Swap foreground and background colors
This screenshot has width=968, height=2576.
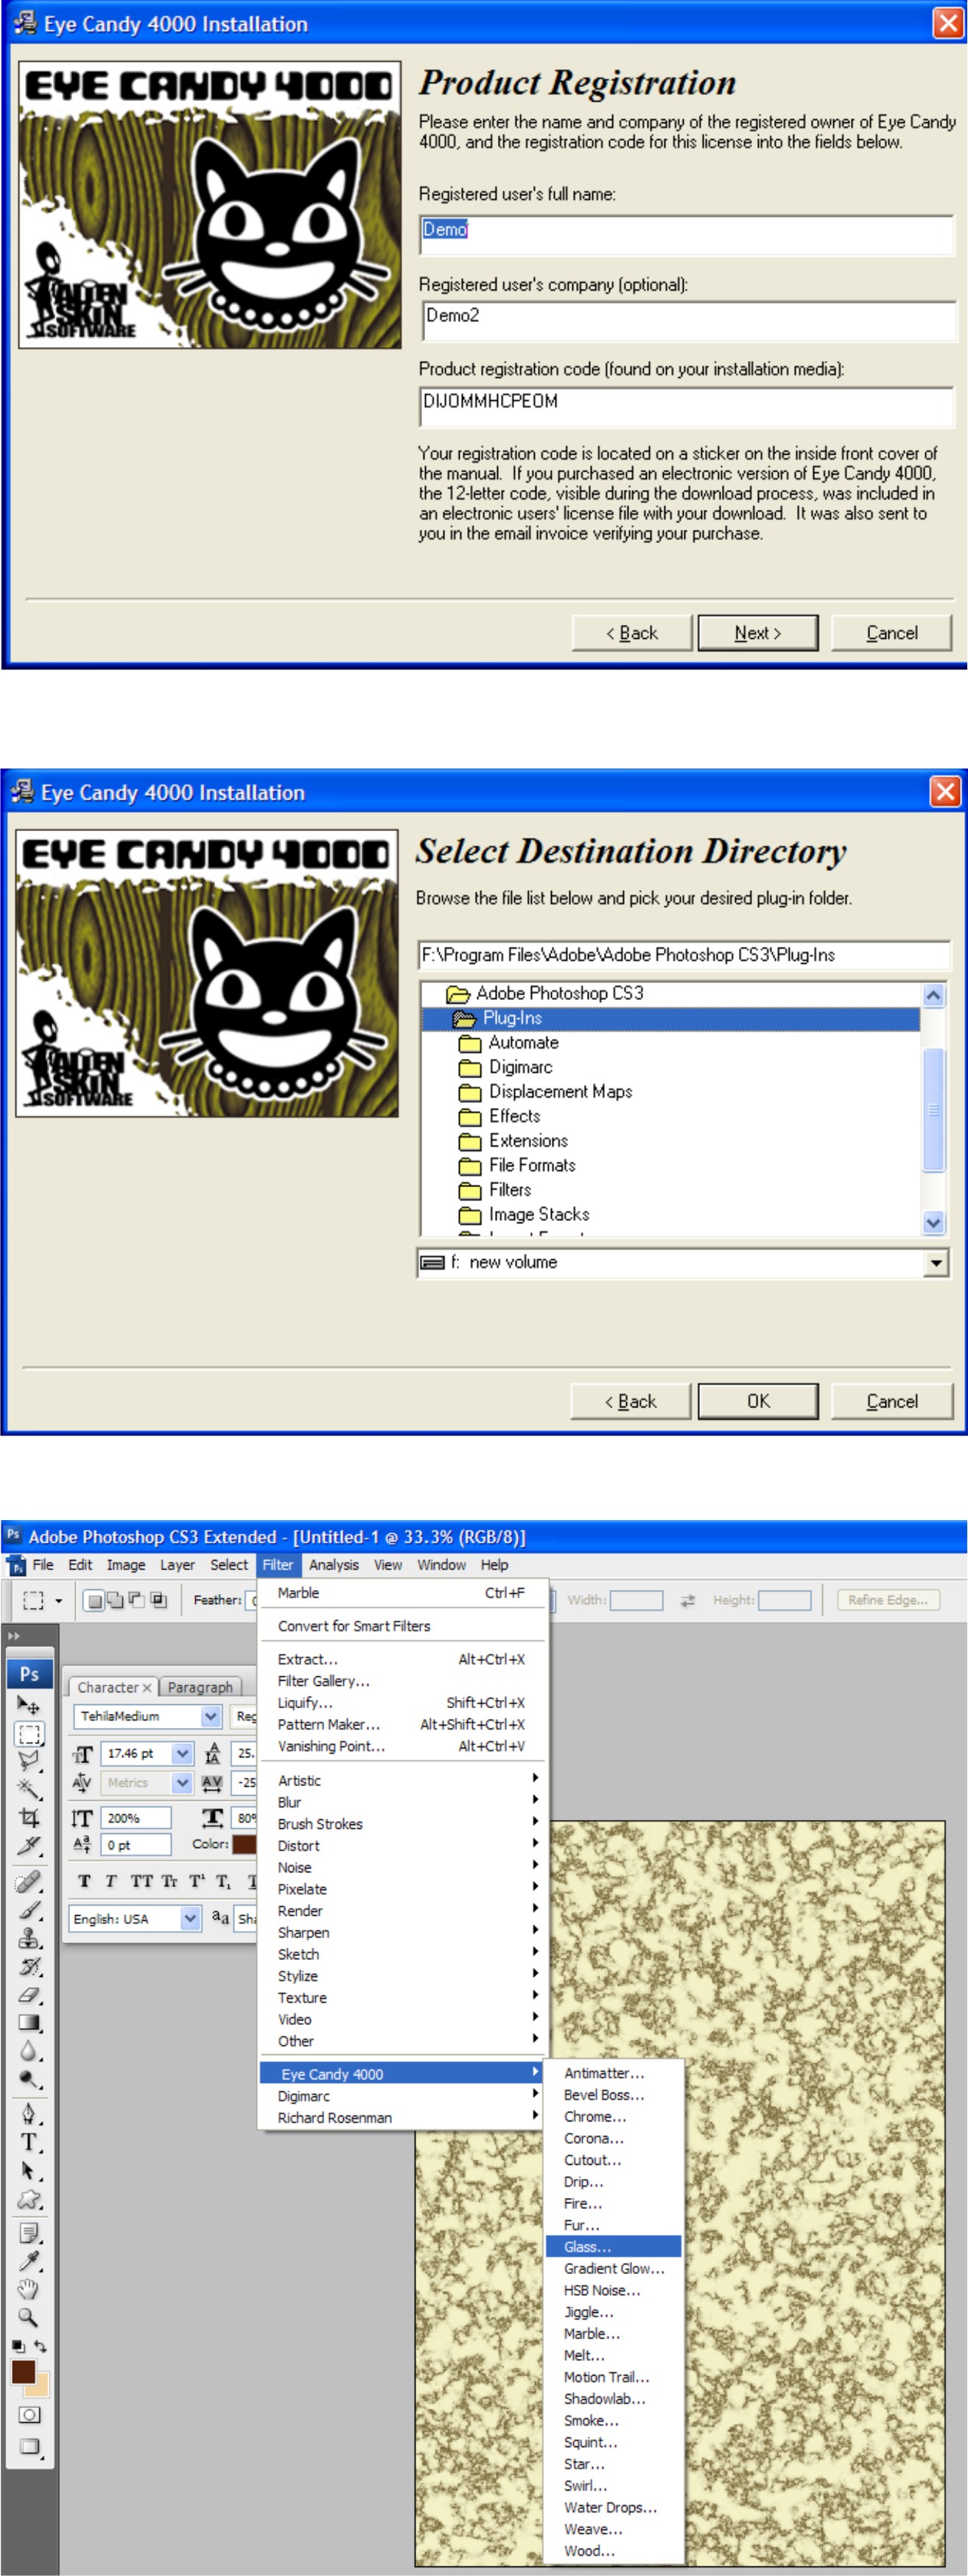[40, 2346]
